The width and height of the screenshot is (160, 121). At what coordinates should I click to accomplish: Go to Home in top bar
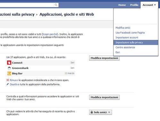pyautogui.click(x=122, y=5)
